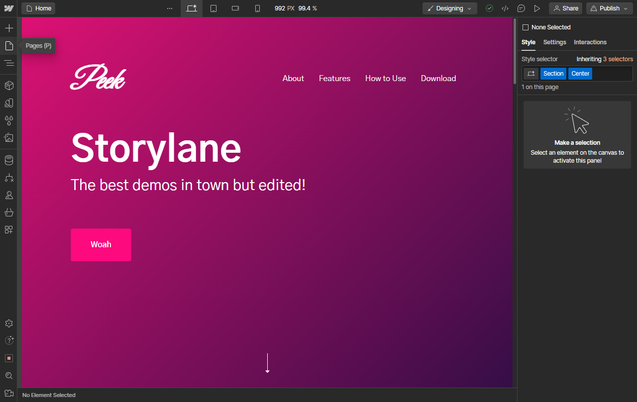637x402 pixels.
Task: Click the Search magnifier icon
Action: pyautogui.click(x=9, y=376)
